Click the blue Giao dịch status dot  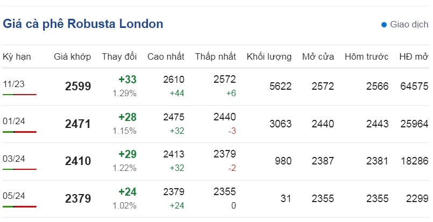click(x=384, y=25)
